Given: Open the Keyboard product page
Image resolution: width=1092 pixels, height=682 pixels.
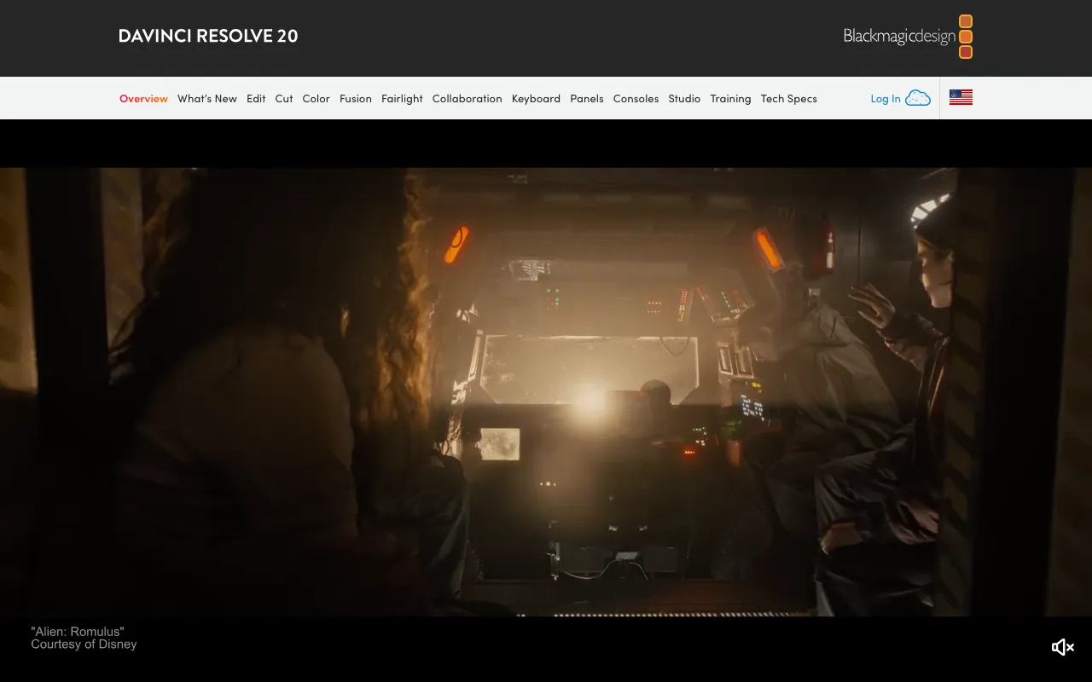Looking at the screenshot, I should click(x=536, y=98).
